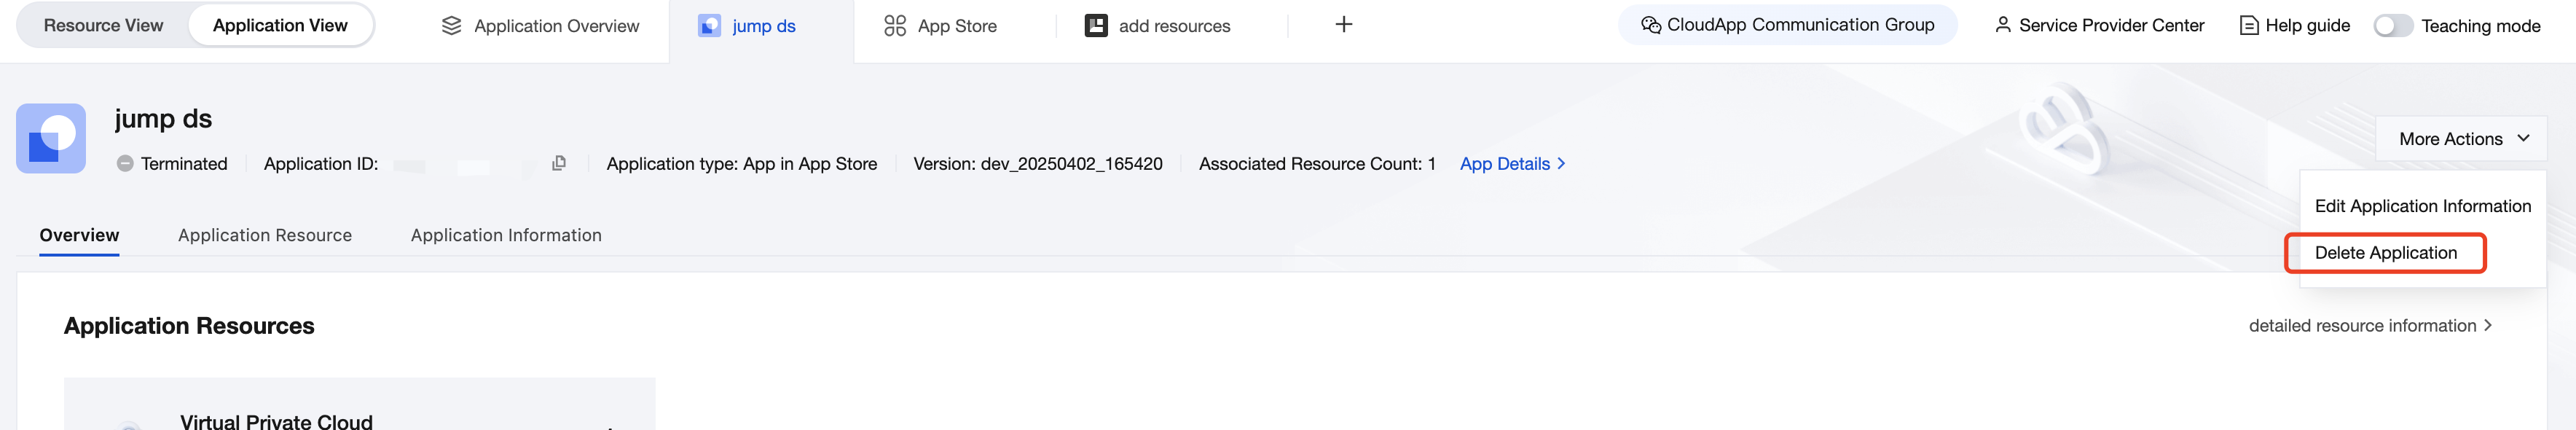This screenshot has width=2576, height=430.
Task: Open the Help guide
Action: click(2295, 26)
